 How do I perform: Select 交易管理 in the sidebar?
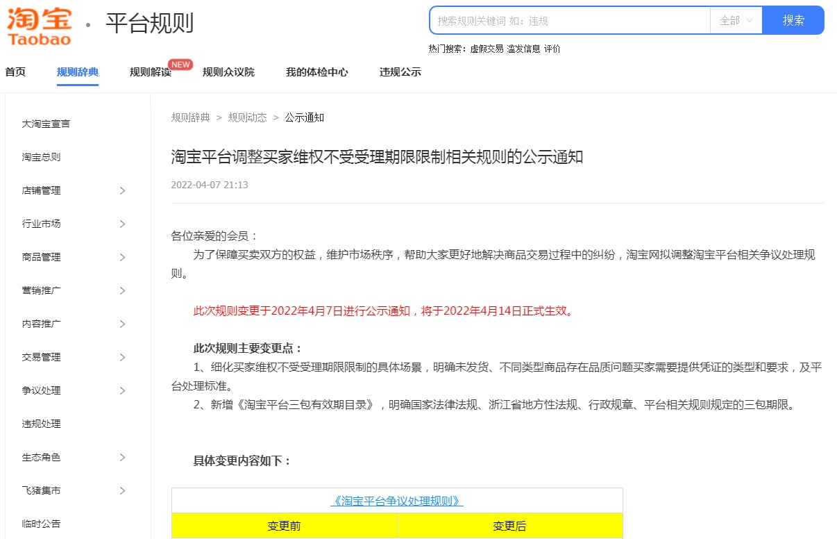(41, 357)
